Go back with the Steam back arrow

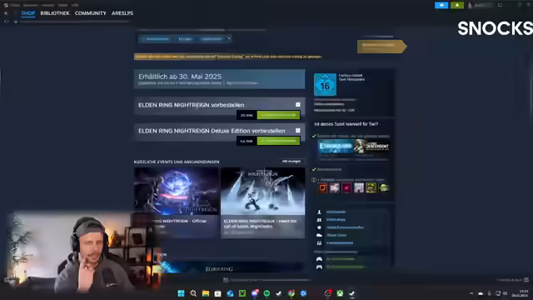pos(6,13)
